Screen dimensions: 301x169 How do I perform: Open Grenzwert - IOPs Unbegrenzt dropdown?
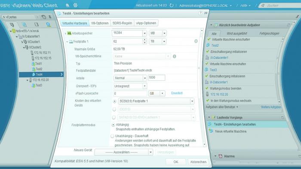(x=144, y=86)
